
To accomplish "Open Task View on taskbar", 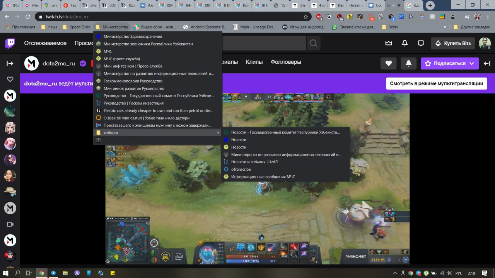I will [x=28, y=273].
